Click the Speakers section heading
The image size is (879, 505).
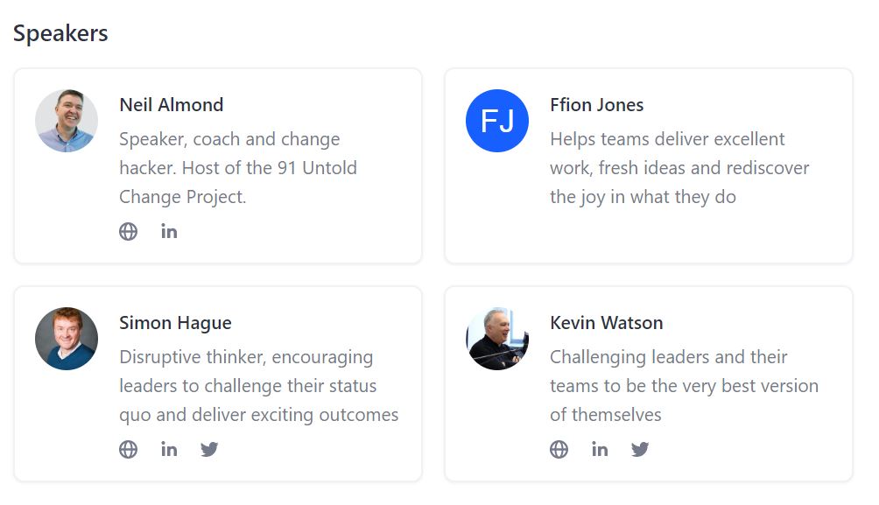click(60, 33)
